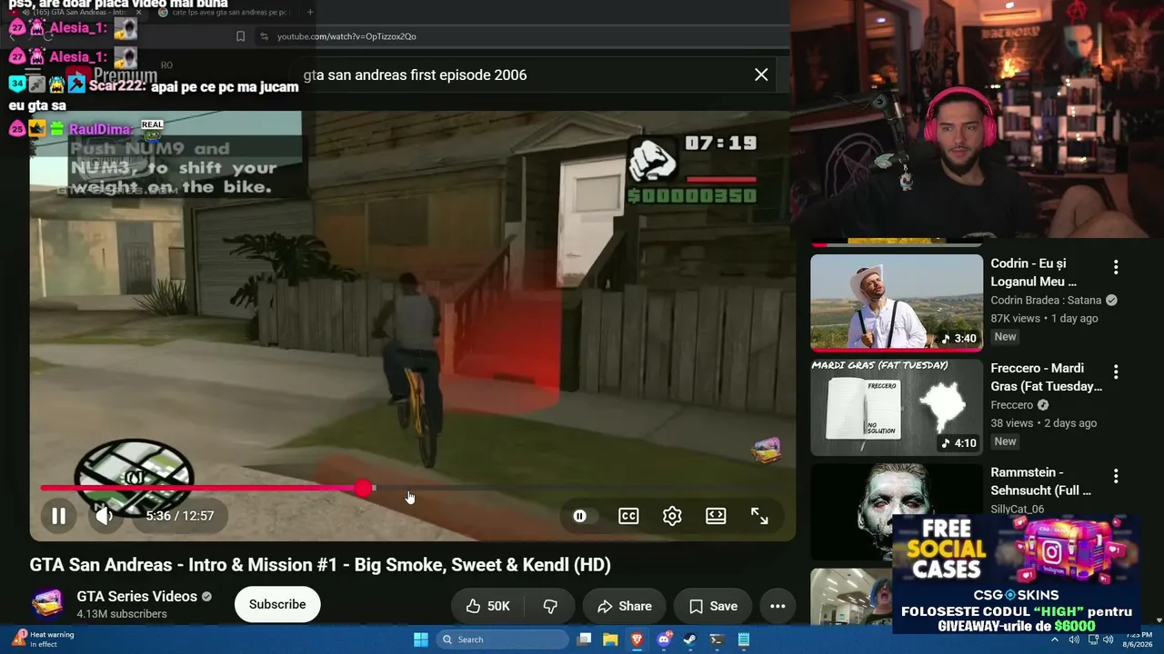
Task: Click the 'Freccero' channel name under Mardi Gras
Action: tap(1011, 405)
